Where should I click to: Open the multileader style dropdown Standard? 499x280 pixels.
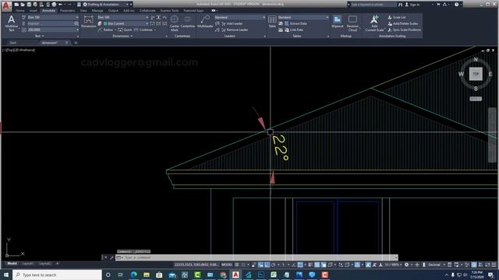tap(239, 17)
